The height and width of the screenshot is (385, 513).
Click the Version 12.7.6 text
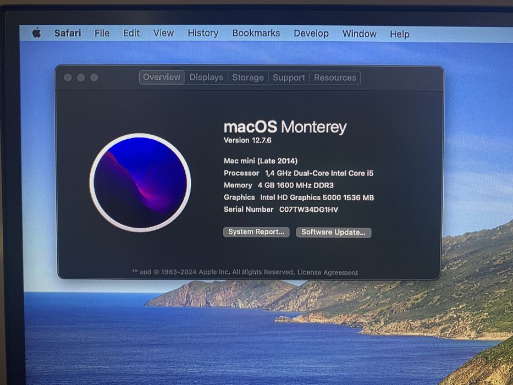[x=247, y=140]
